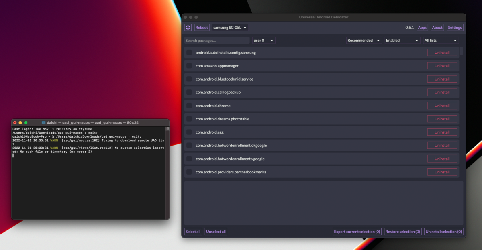
Task: Uninstall com.amazon.appmanager
Action: click(x=442, y=66)
